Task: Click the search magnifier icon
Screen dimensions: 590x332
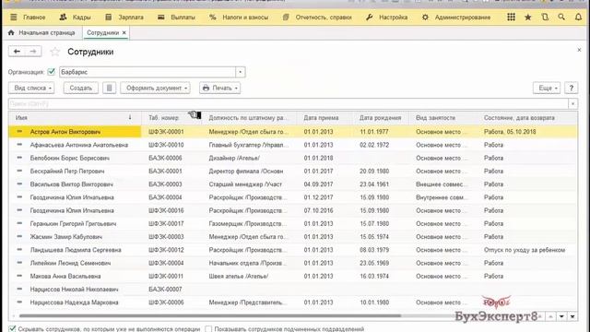Action: pyautogui.click(x=561, y=18)
